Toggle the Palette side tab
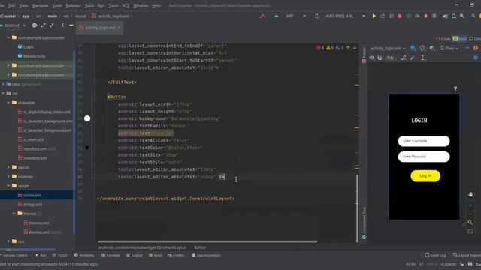 [x=364, y=55]
